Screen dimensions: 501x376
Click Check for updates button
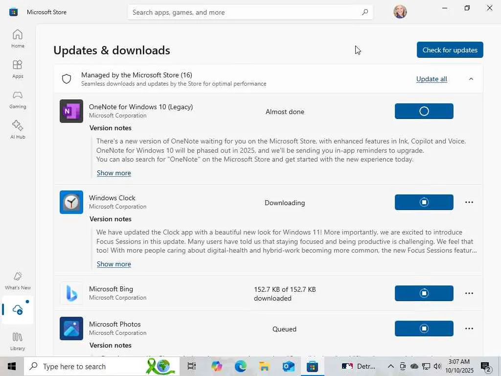450,50
